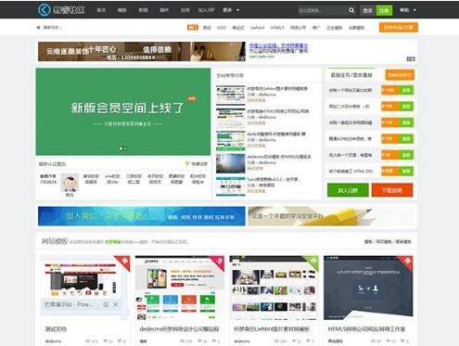Click the funnel filter icon above designers
Image resolution: width=459 pixels, height=346 pixels.
[x=187, y=163]
